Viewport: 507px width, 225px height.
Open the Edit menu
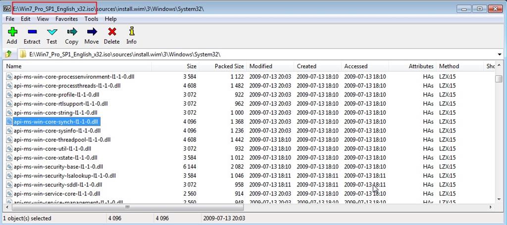pyautogui.click(x=26, y=19)
